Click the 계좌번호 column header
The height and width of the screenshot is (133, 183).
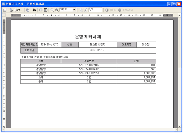[89, 61]
